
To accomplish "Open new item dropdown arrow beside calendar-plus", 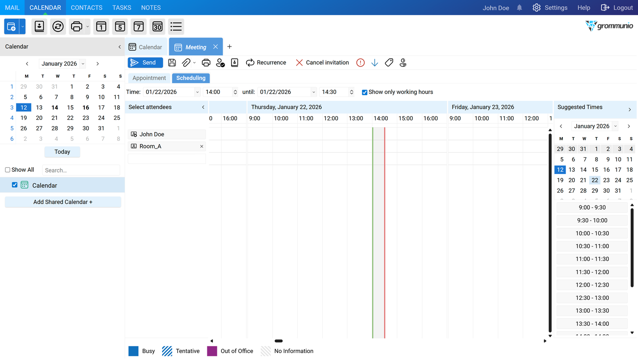I will tap(23, 26).
